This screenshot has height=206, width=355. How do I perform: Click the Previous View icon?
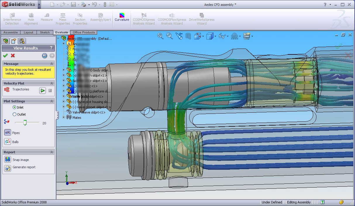(179, 36)
